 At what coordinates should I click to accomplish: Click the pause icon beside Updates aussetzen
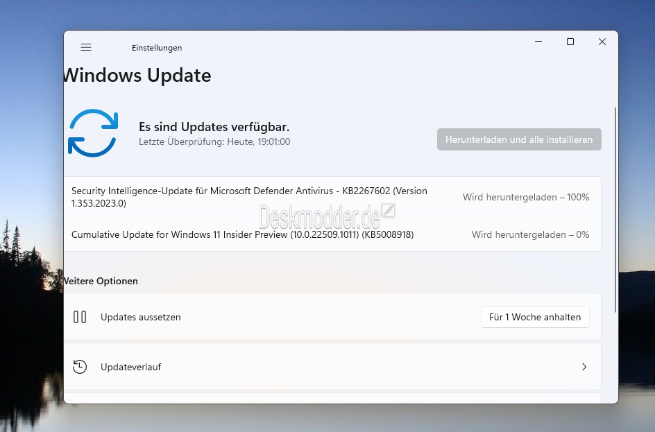pos(80,317)
